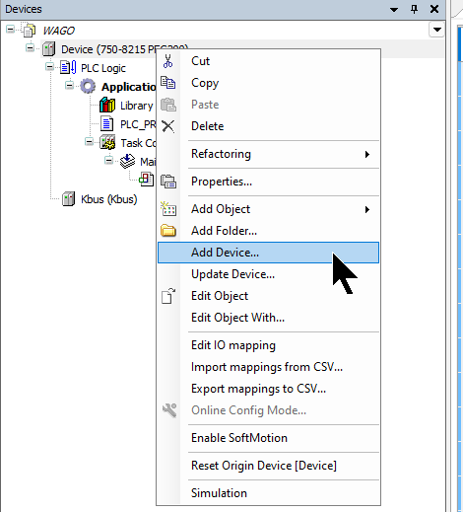Choose Edit Object entry
This screenshot has height=512, width=463.
pyautogui.click(x=268, y=296)
